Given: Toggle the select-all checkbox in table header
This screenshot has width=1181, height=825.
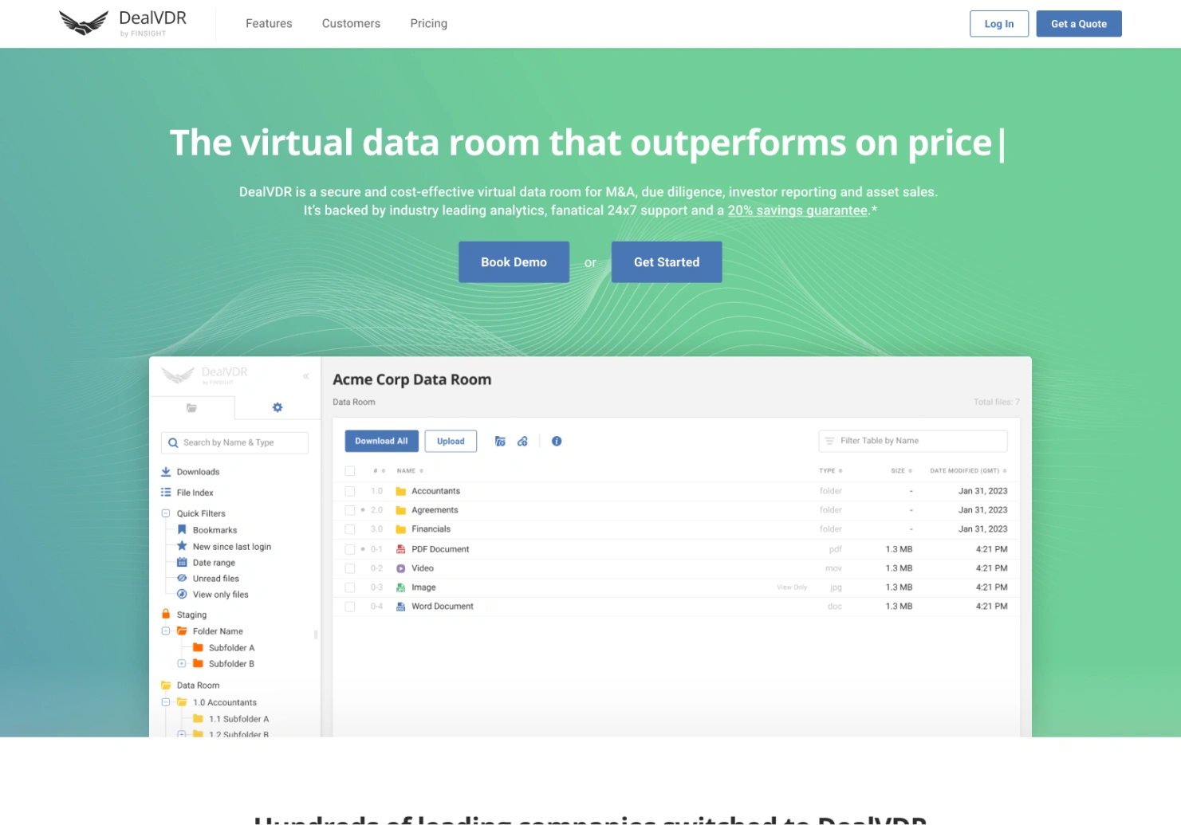Looking at the screenshot, I should point(350,471).
